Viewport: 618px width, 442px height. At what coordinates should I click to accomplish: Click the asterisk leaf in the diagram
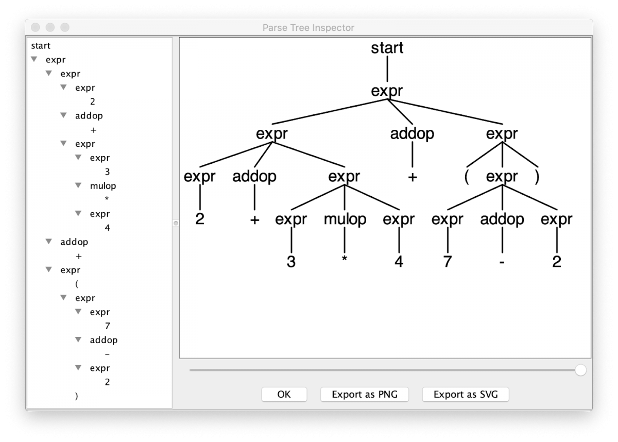click(344, 263)
